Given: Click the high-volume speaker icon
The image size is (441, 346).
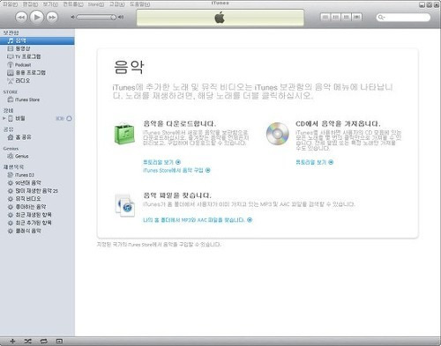Looking at the screenshot, I should [121, 17].
